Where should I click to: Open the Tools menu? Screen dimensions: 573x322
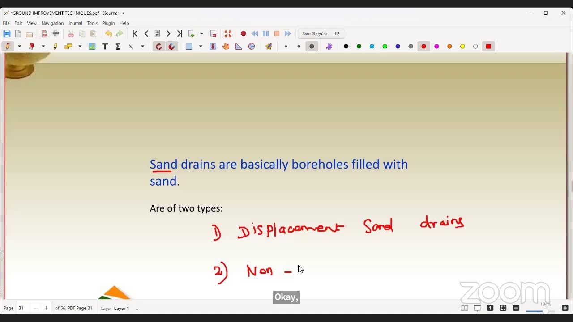pos(92,23)
